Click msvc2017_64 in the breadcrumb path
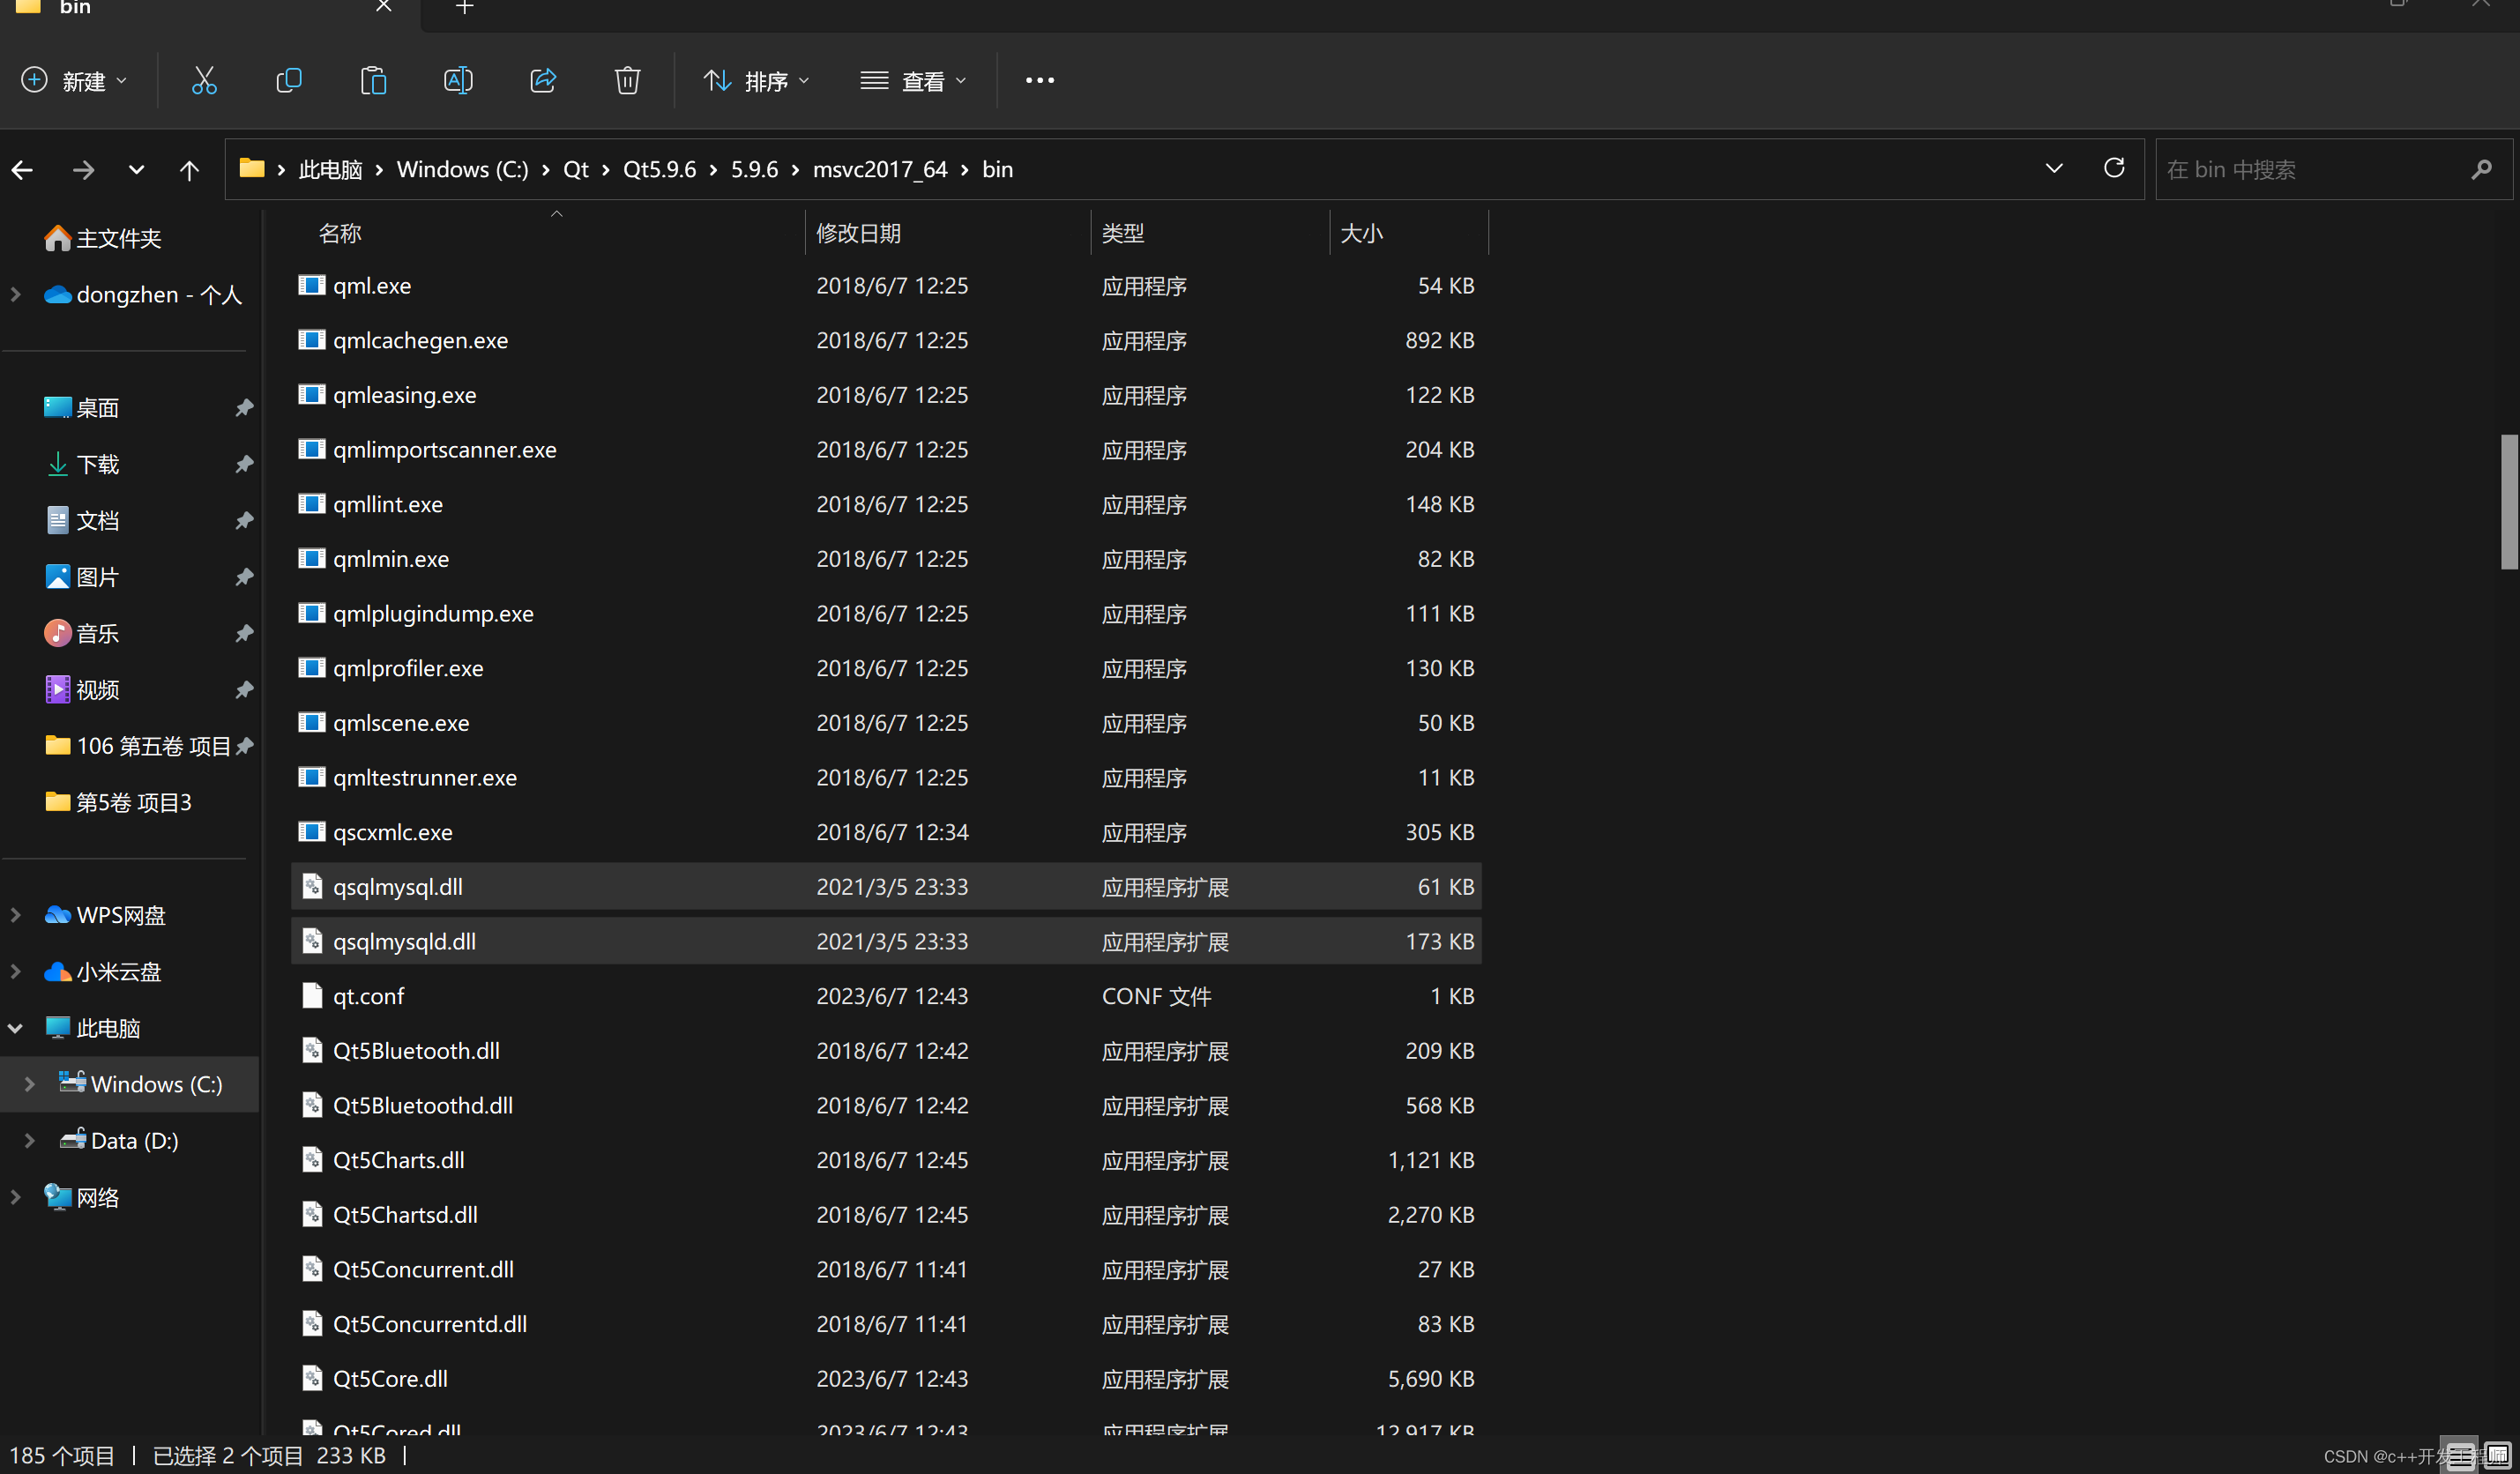Image resolution: width=2520 pixels, height=1474 pixels. 879,169
